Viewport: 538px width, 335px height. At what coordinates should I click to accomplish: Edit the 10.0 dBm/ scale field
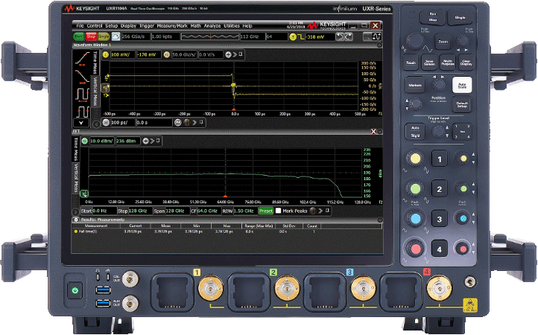tap(102, 141)
